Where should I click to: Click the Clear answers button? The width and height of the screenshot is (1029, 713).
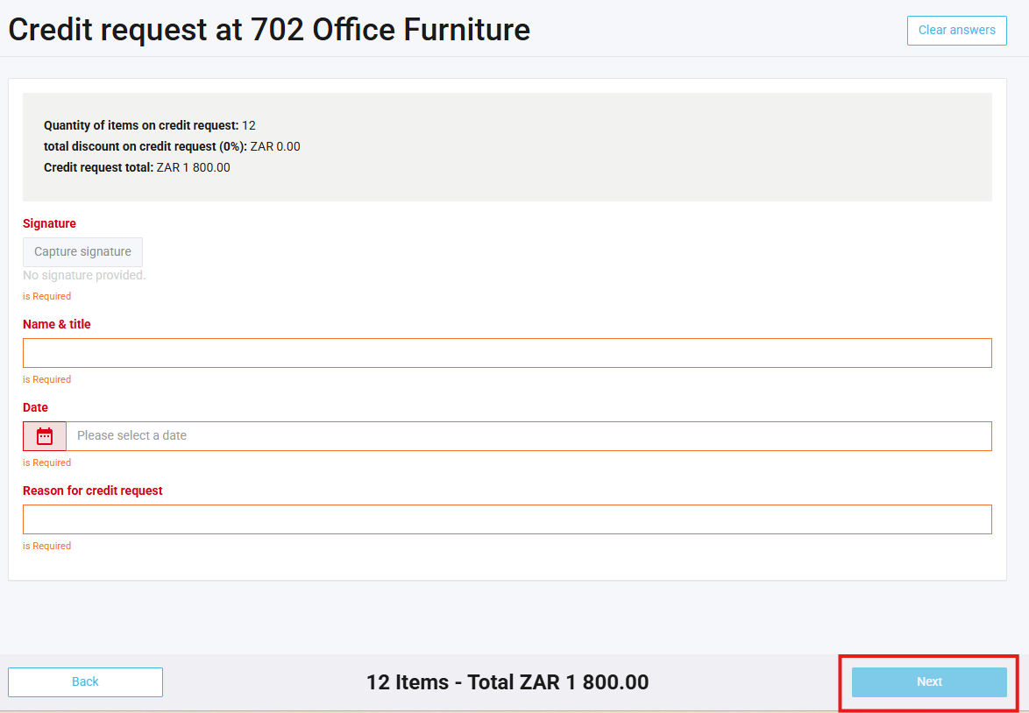[956, 30]
